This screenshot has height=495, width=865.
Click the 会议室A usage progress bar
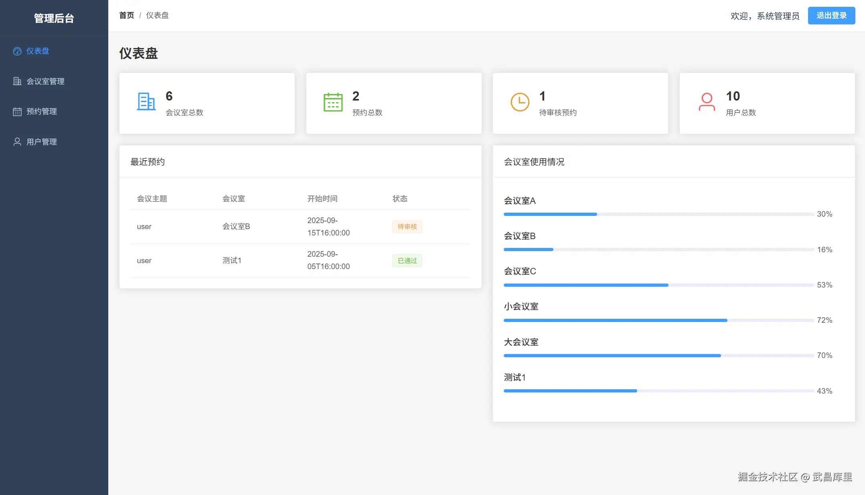[x=658, y=214]
